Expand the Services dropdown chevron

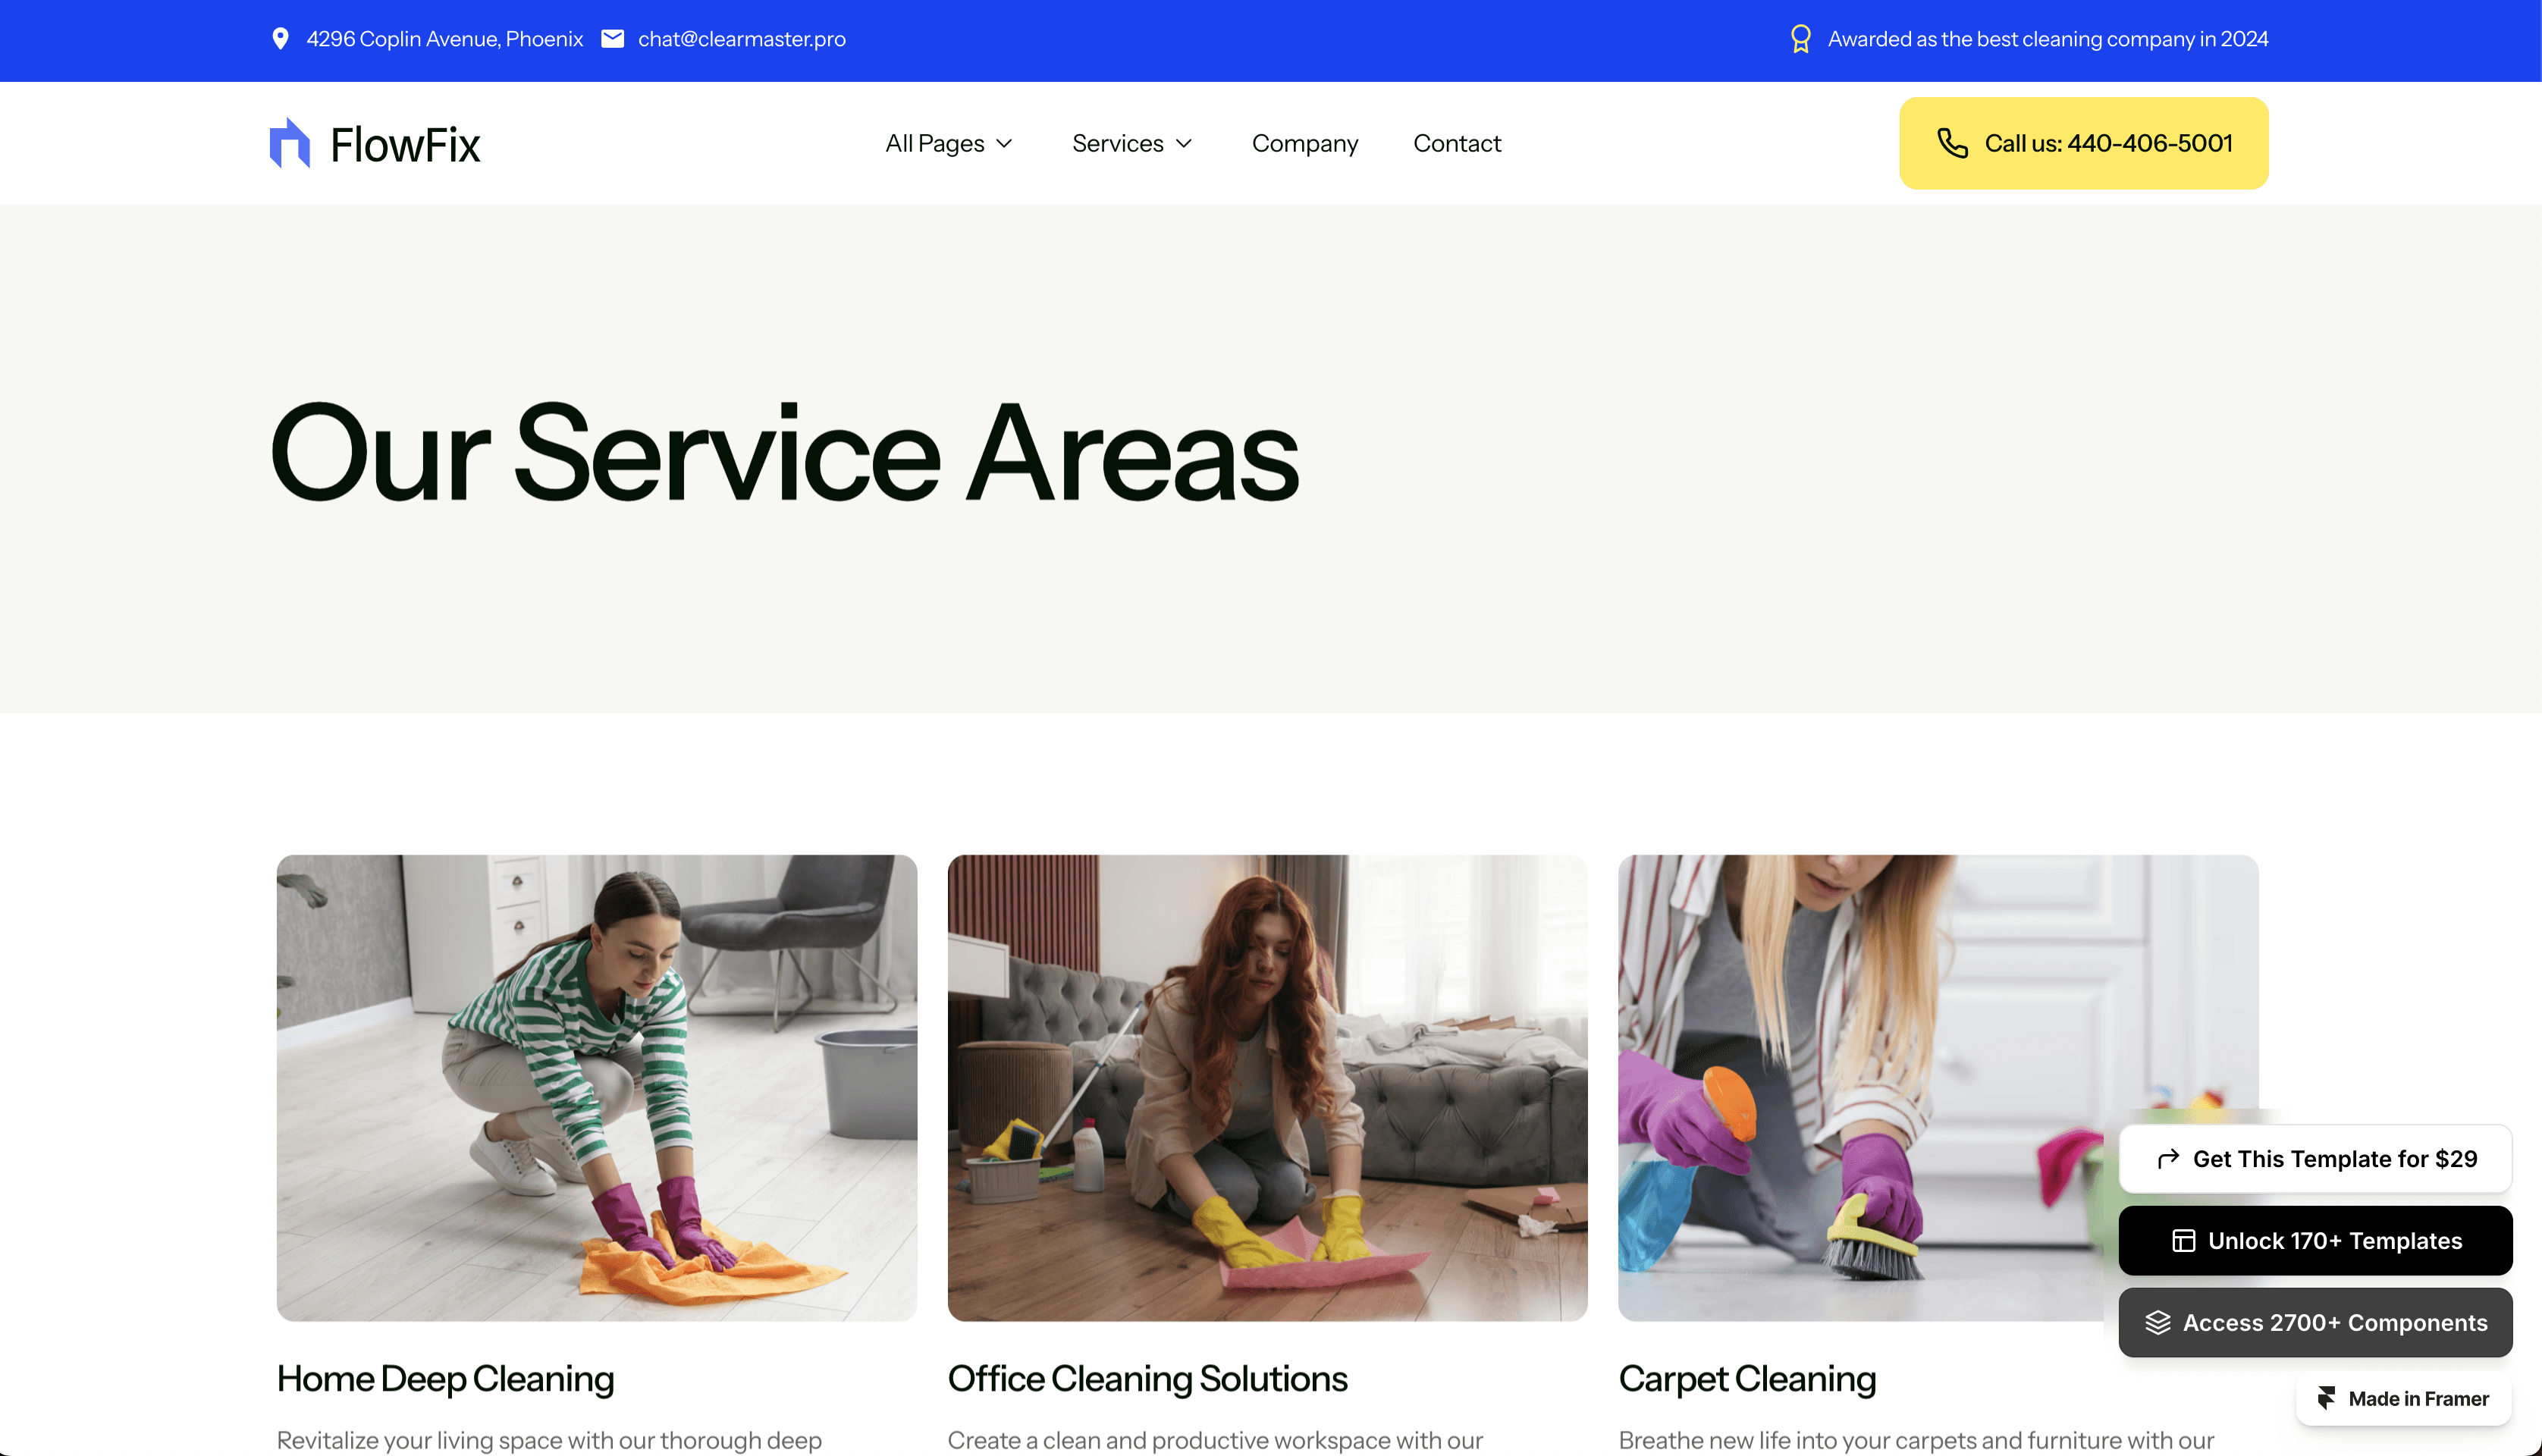(x=1184, y=144)
